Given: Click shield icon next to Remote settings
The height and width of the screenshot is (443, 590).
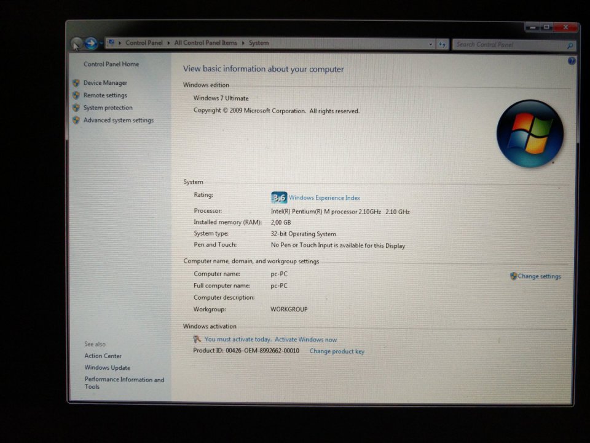Looking at the screenshot, I should (x=76, y=95).
